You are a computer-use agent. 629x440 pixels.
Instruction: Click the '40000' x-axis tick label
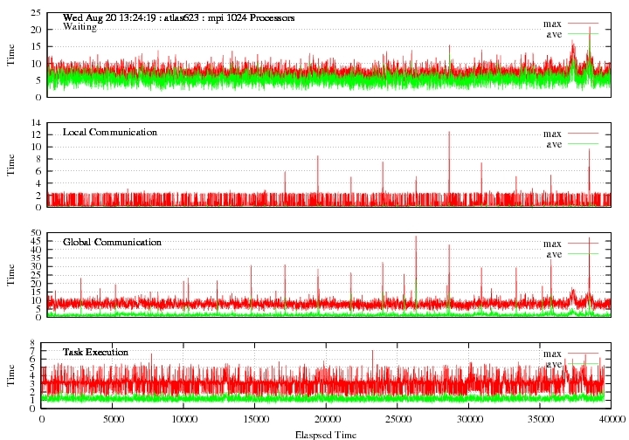[x=612, y=419]
